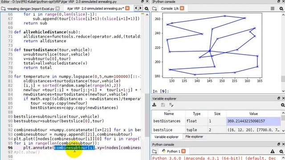Browse editor tabs folder icon
This screenshot has width=285, height=160.
click(3, 8)
